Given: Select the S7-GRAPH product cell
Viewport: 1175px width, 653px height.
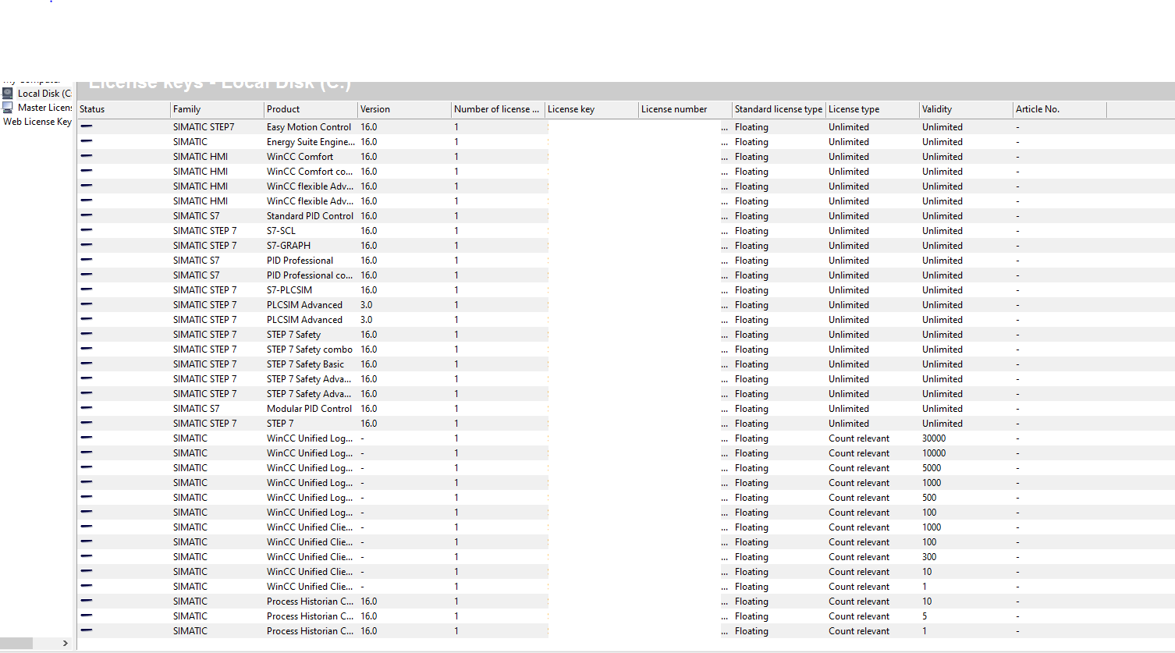Looking at the screenshot, I should coord(289,246).
